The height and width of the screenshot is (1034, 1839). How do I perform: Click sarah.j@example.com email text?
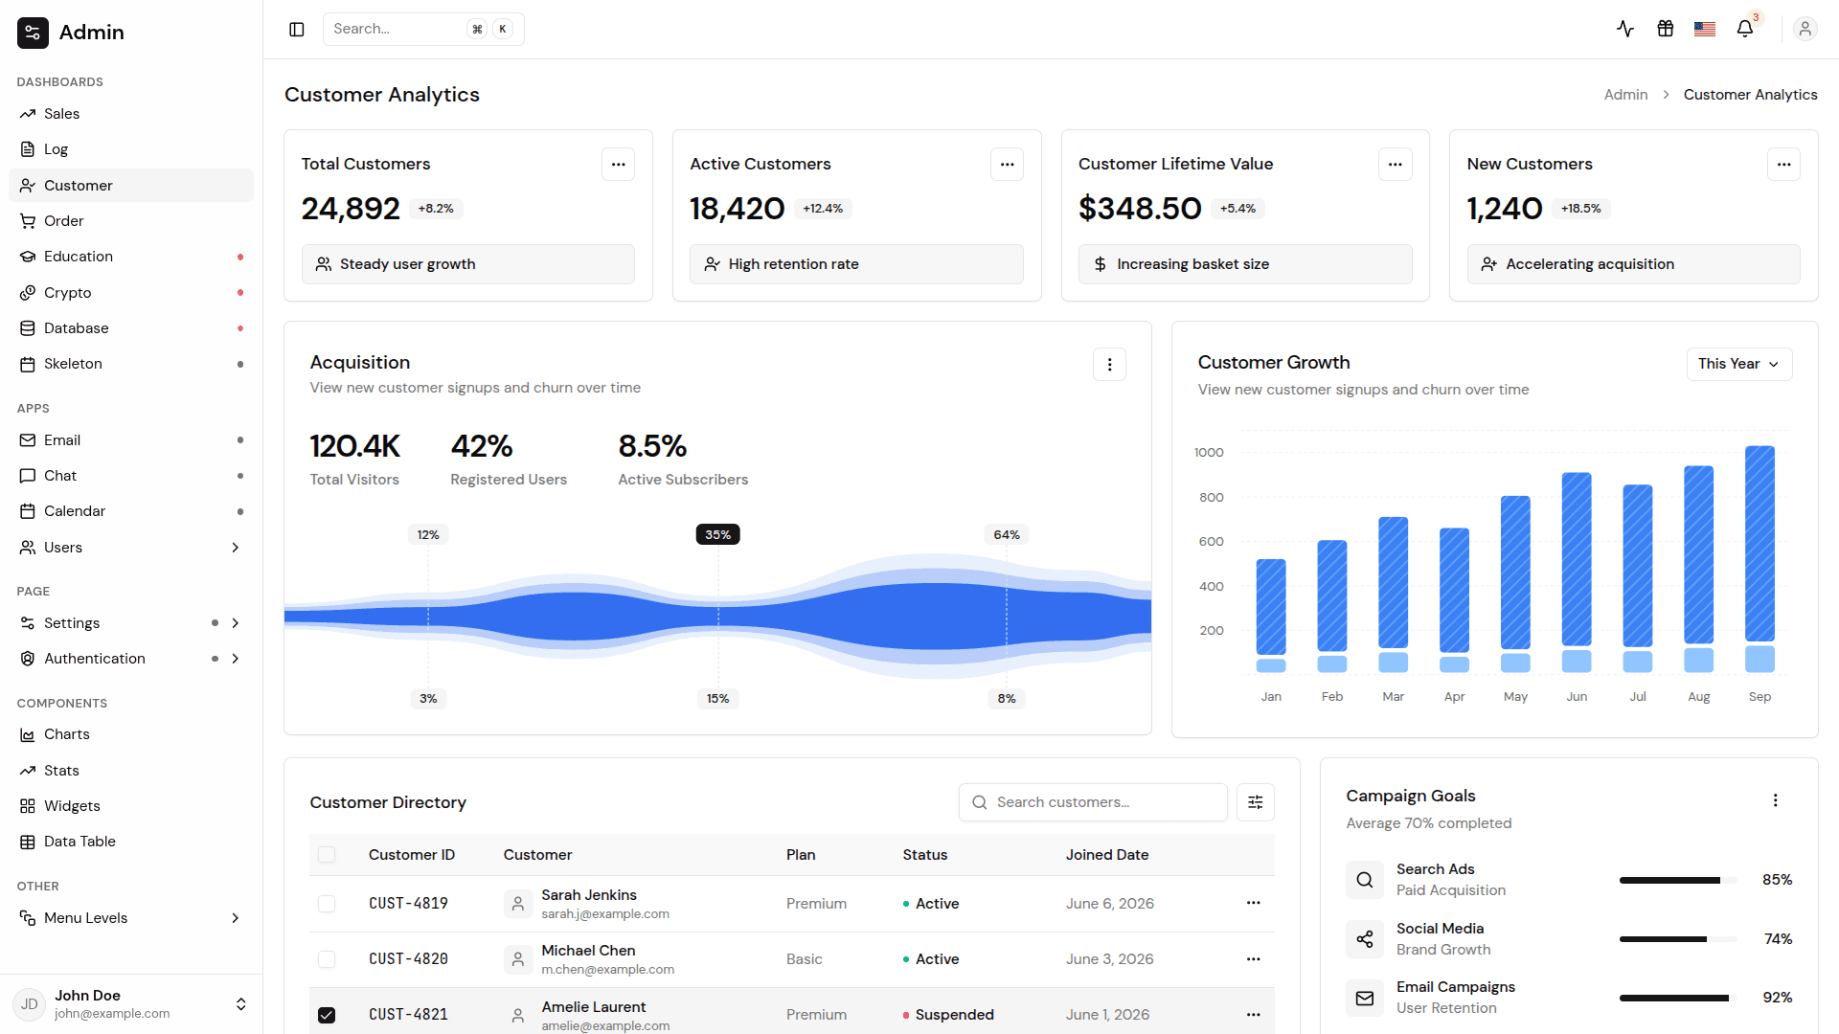605,914
